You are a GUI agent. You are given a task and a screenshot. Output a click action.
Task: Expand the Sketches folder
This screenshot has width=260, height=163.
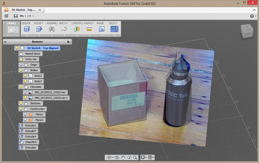(x=14, y=103)
